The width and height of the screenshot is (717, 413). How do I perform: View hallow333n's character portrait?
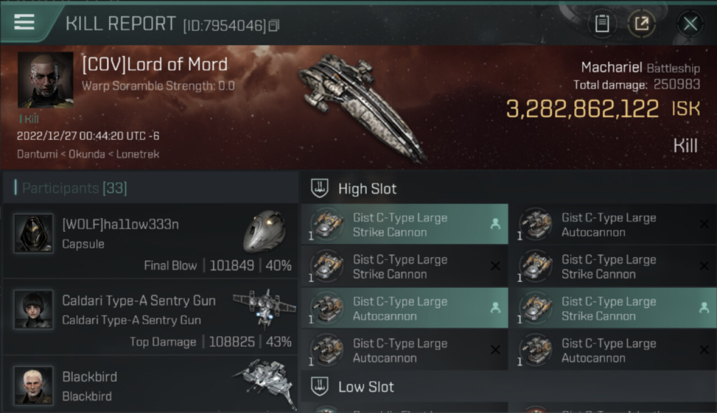point(34,233)
